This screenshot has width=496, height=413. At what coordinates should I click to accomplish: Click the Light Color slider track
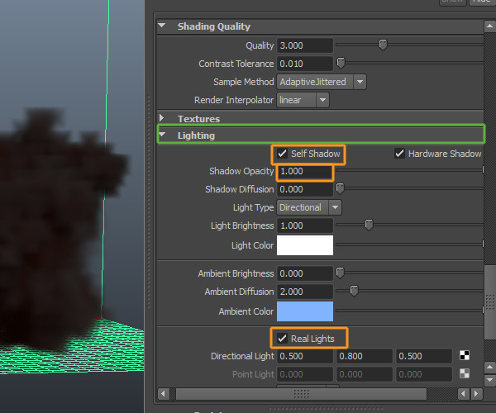click(x=409, y=244)
